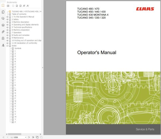Expand the '7 Operation' bookmark node
This screenshot has width=161, height=139.
[7, 33]
